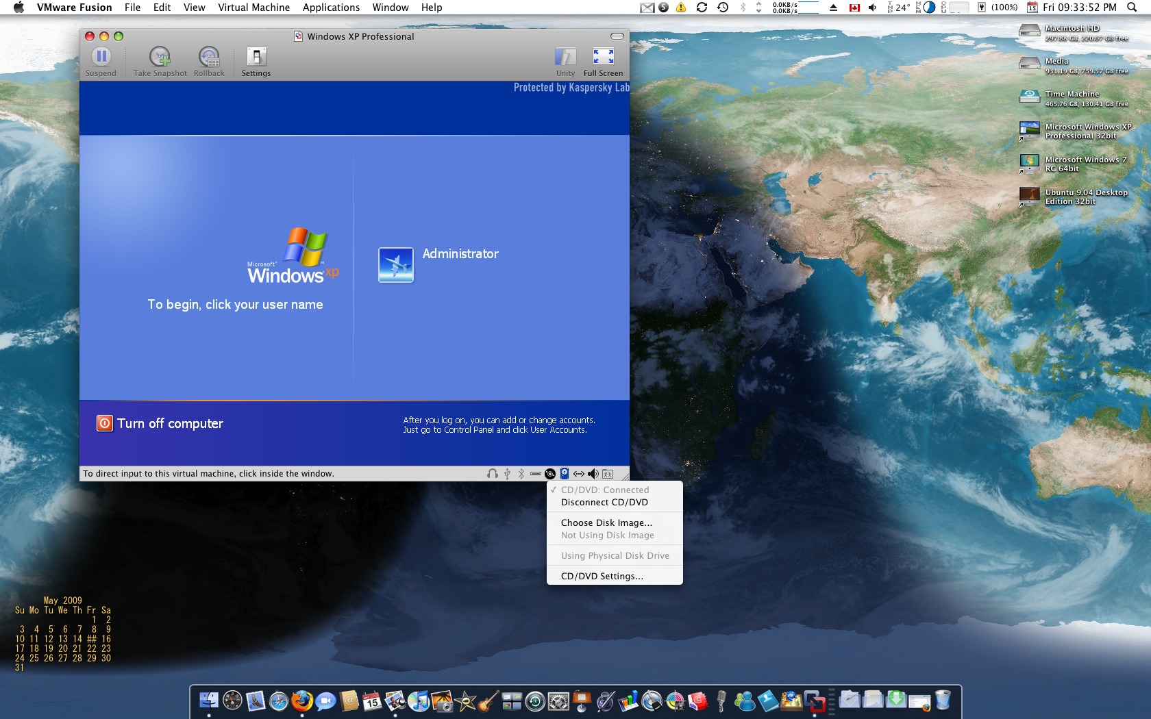Open the Window menu
The height and width of the screenshot is (719, 1151).
[x=391, y=8]
